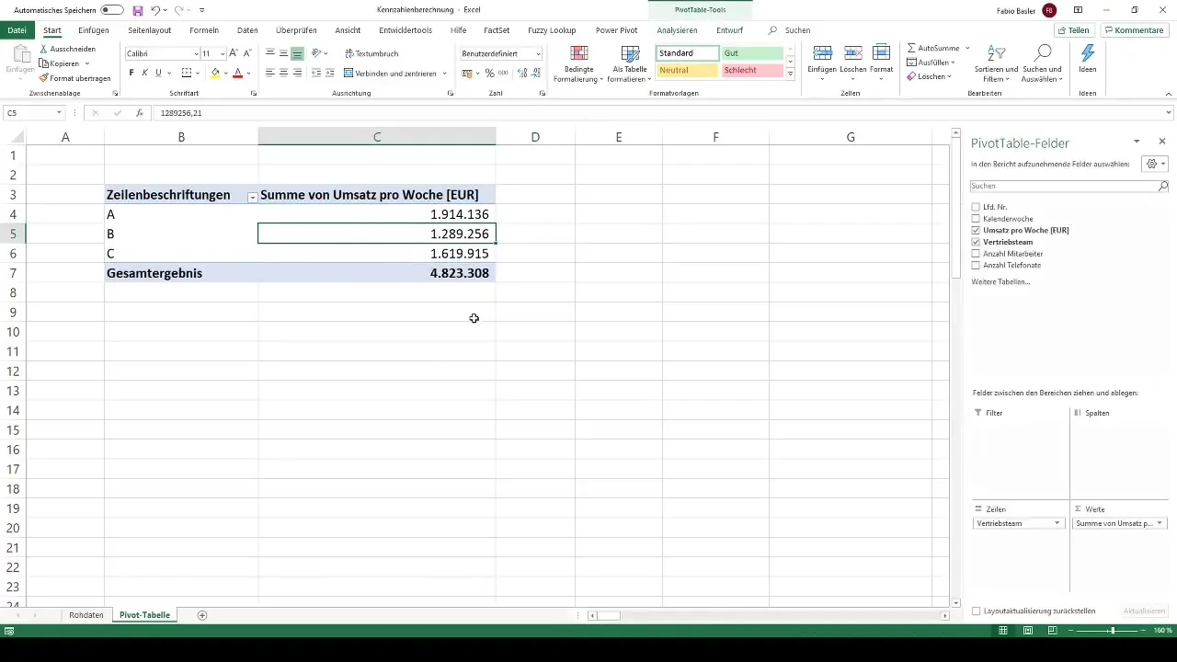Image resolution: width=1177 pixels, height=662 pixels.
Task: Toggle Automatisches Speichern switch
Action: (112, 9)
